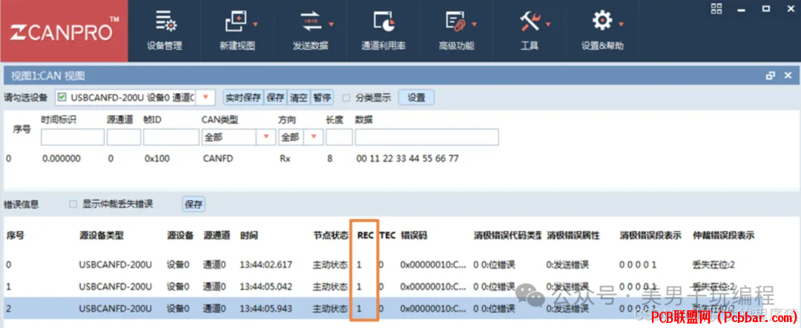Click the 保存 button next to 实时保存

pyautogui.click(x=275, y=97)
